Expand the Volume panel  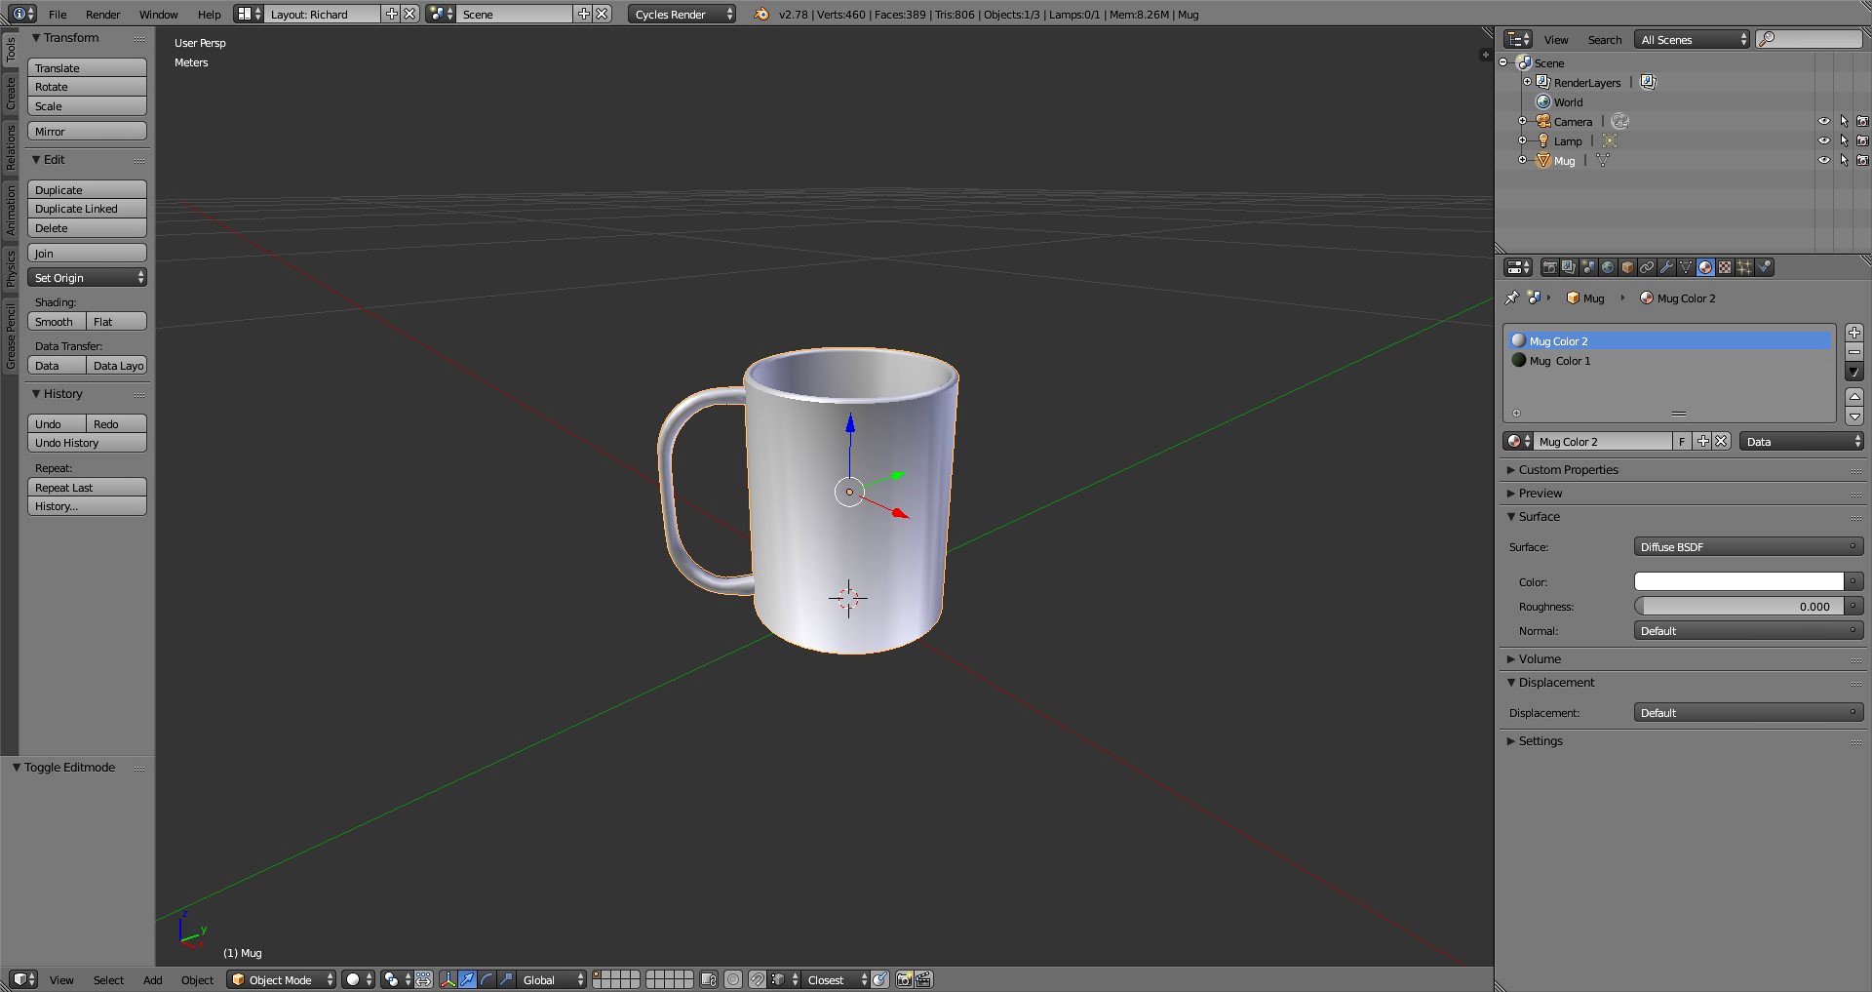click(1539, 658)
